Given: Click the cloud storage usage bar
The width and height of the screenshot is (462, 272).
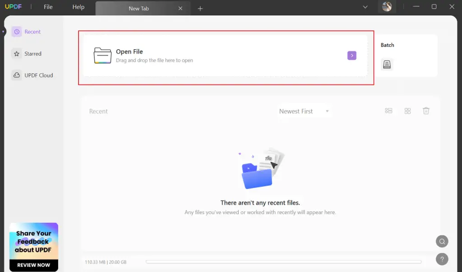Looking at the screenshot, I should 283,262.
